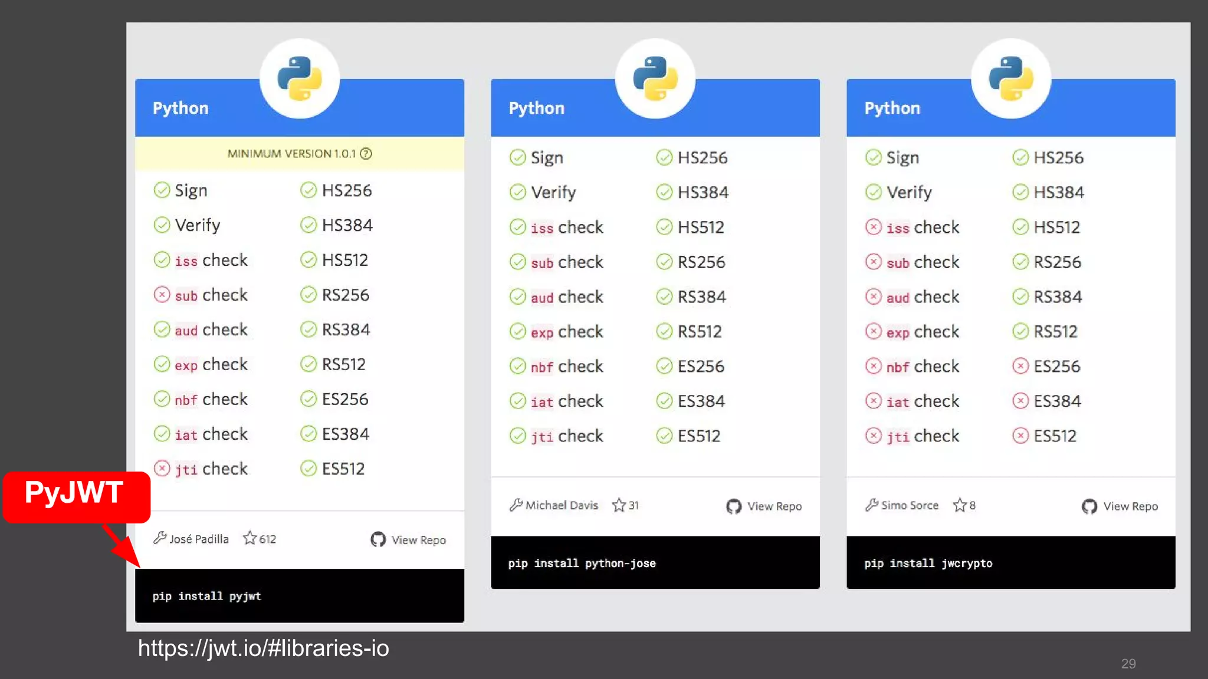Click the star icon next to 31
The height and width of the screenshot is (679, 1208).
[618, 505]
